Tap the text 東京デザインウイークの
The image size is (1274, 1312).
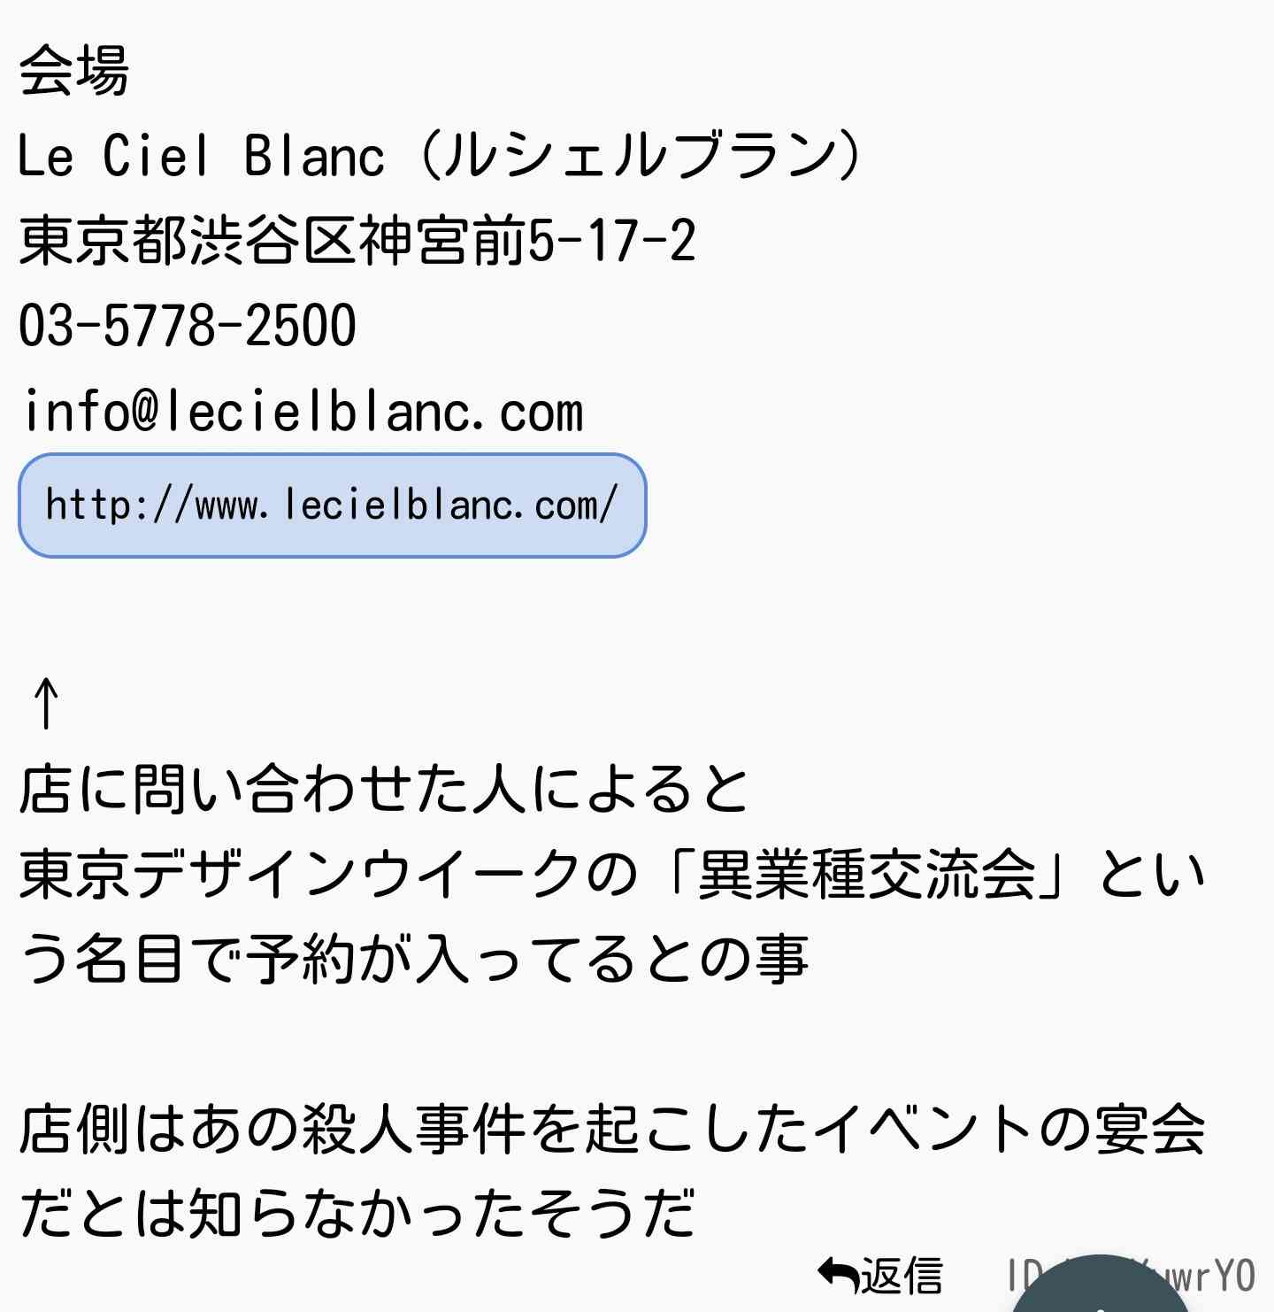tap(328, 873)
